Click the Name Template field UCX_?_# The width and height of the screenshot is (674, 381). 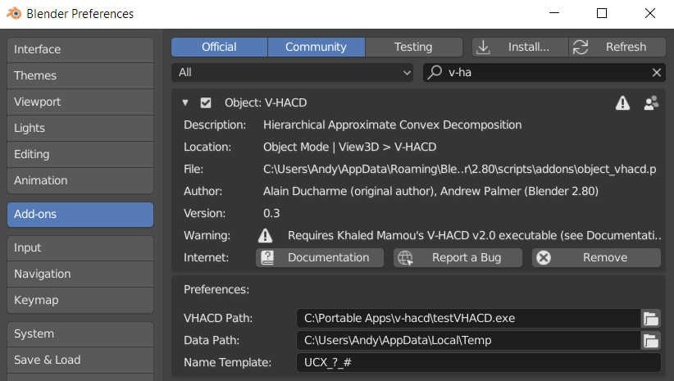478,362
